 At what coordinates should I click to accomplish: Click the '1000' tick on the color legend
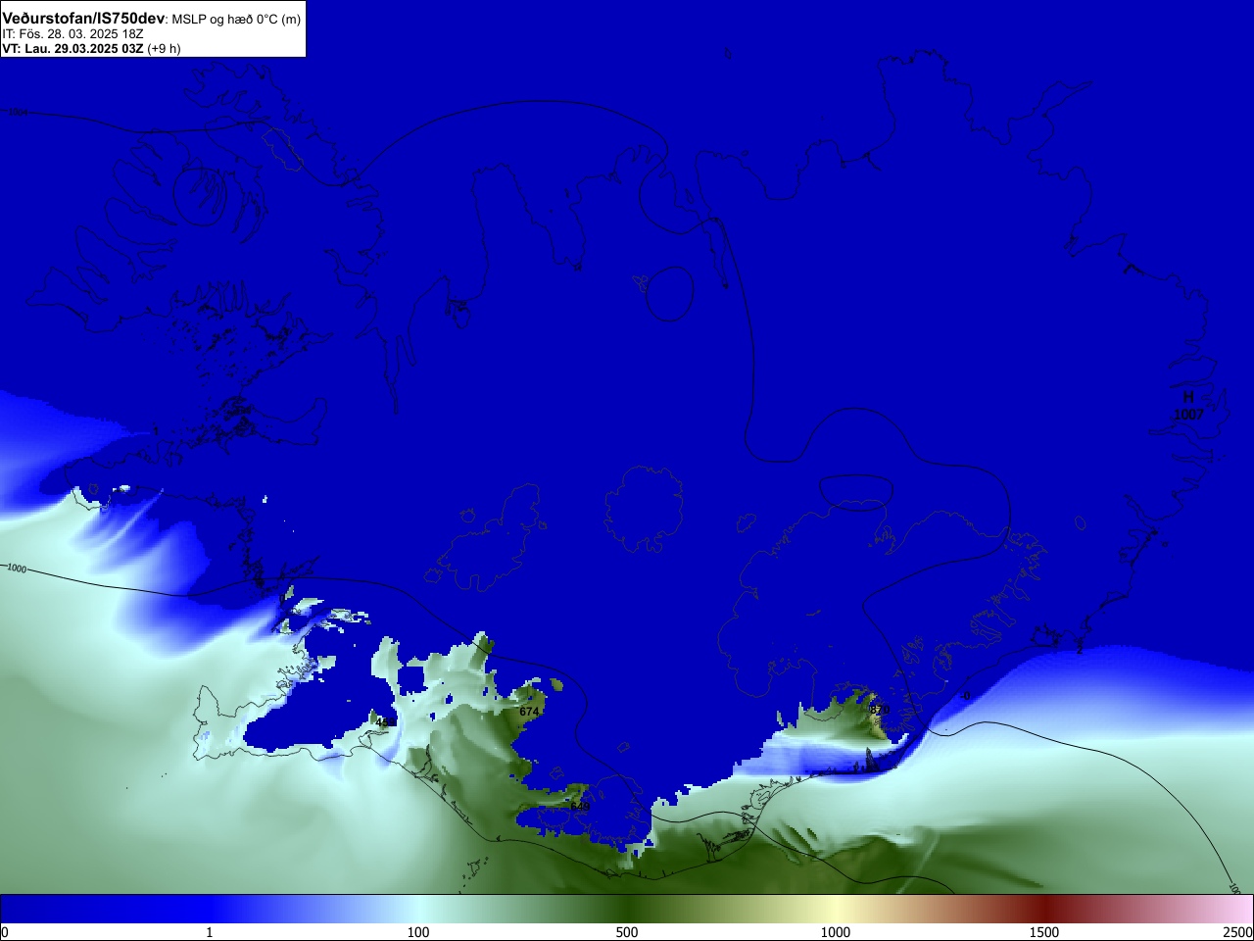click(836, 932)
